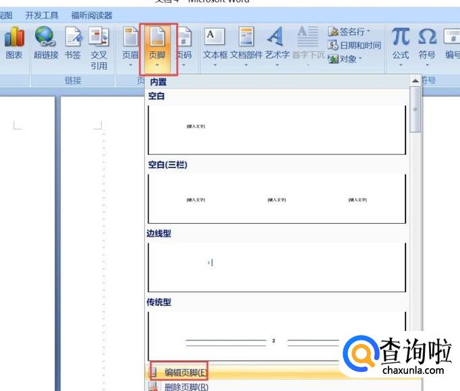Open the 符号 symbol menu
Image resolution: width=460 pixels, height=391 pixels.
pos(427,47)
